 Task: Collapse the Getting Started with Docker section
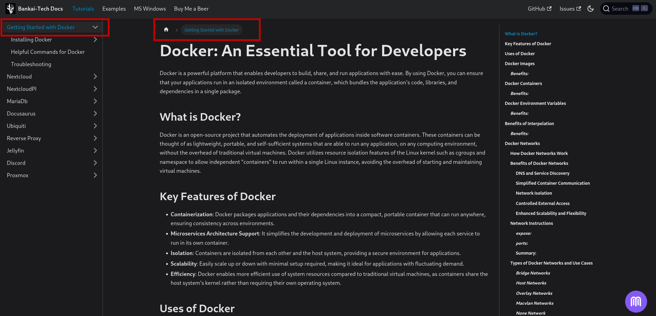point(95,27)
